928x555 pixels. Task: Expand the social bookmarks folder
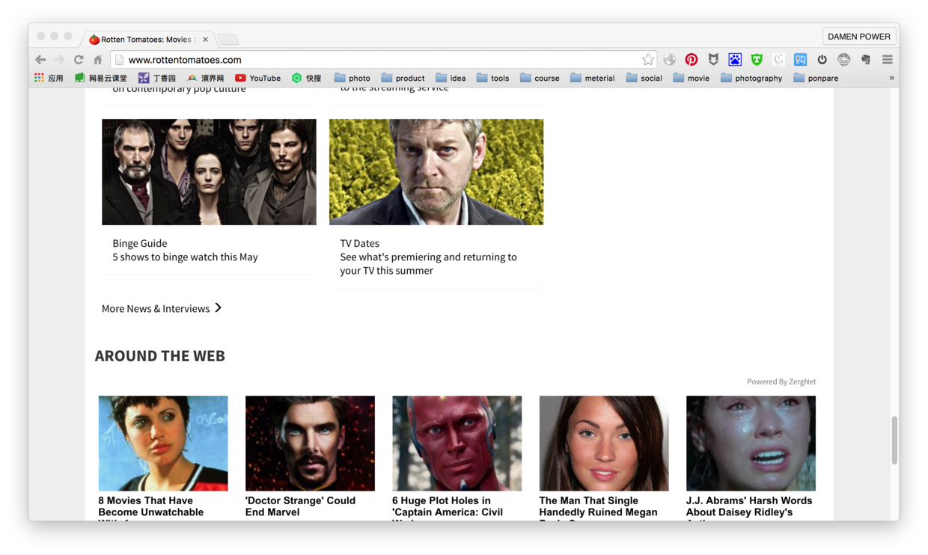pos(644,78)
